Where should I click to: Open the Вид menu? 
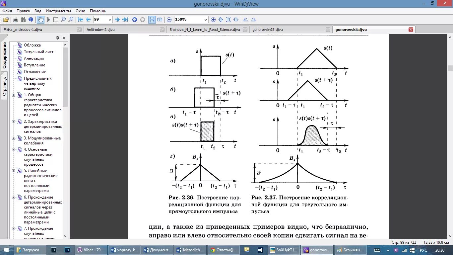(38, 11)
